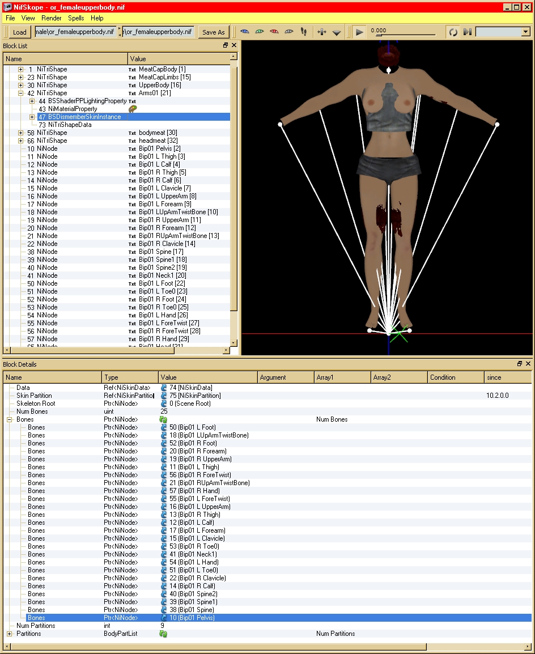535x654 pixels.
Task: Expand the 30 NiTriShape UpperBody node
Action: [20, 86]
